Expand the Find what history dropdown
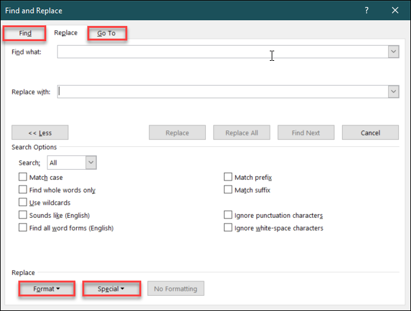411x311 pixels. pyautogui.click(x=393, y=52)
